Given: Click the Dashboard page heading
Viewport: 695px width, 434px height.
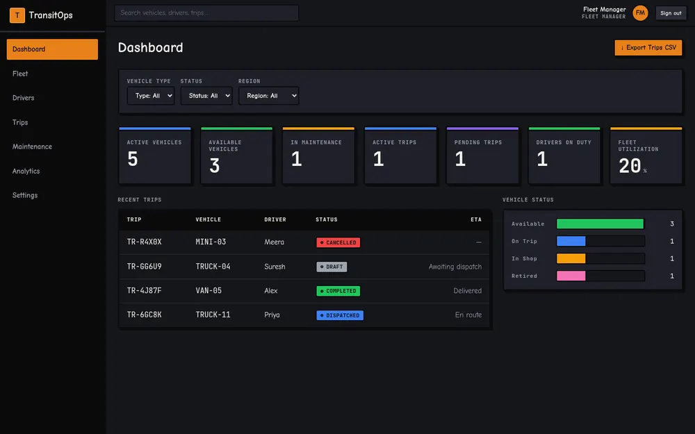Looking at the screenshot, I should tap(150, 47).
